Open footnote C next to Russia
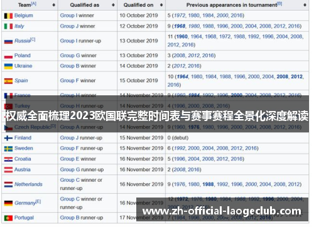 [x=33, y=40]
